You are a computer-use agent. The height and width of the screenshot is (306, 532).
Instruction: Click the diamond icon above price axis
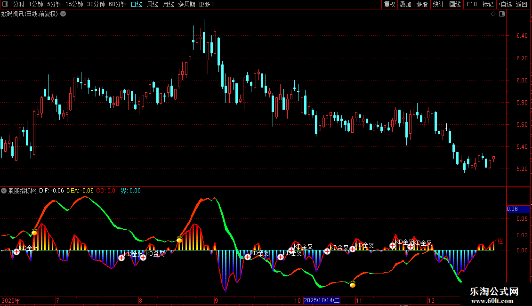[493, 14]
